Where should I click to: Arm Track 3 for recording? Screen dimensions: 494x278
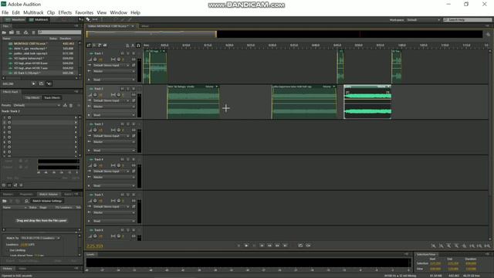click(x=134, y=124)
